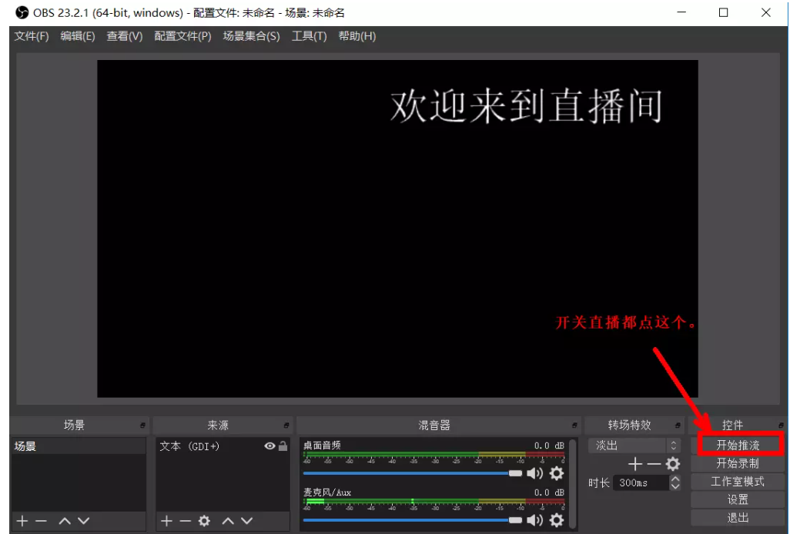Enable 工作室模式 studio mode

pos(738,481)
